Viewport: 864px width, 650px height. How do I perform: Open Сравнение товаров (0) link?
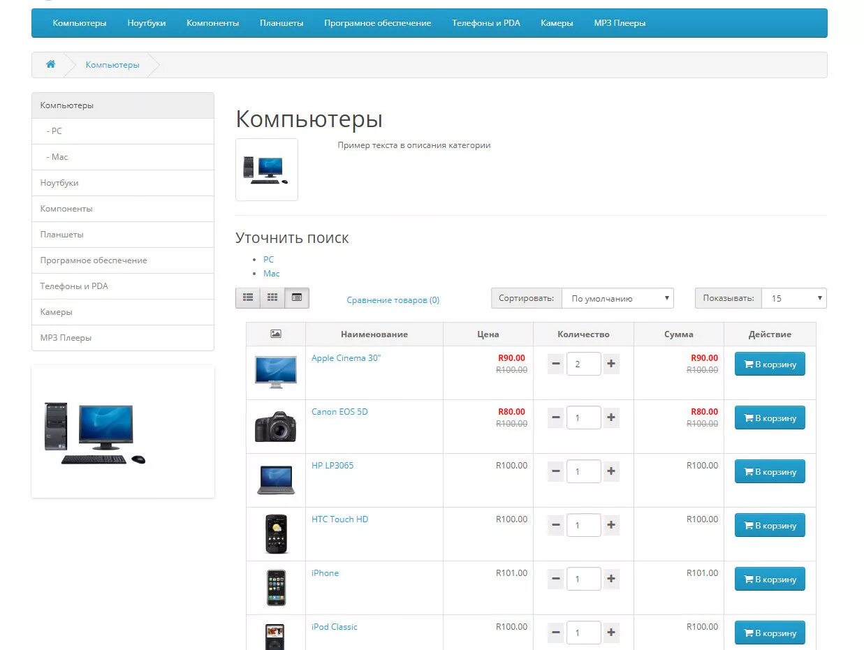393,300
